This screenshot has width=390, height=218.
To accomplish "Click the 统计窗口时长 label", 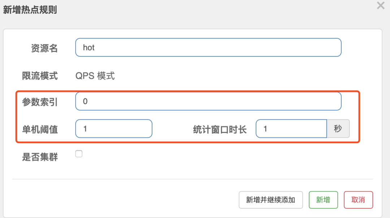I will pyautogui.click(x=220, y=129).
